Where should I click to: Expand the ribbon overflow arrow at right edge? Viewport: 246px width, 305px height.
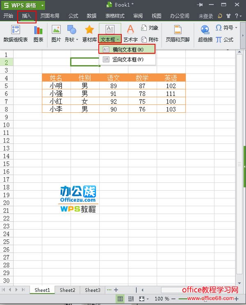point(243,35)
